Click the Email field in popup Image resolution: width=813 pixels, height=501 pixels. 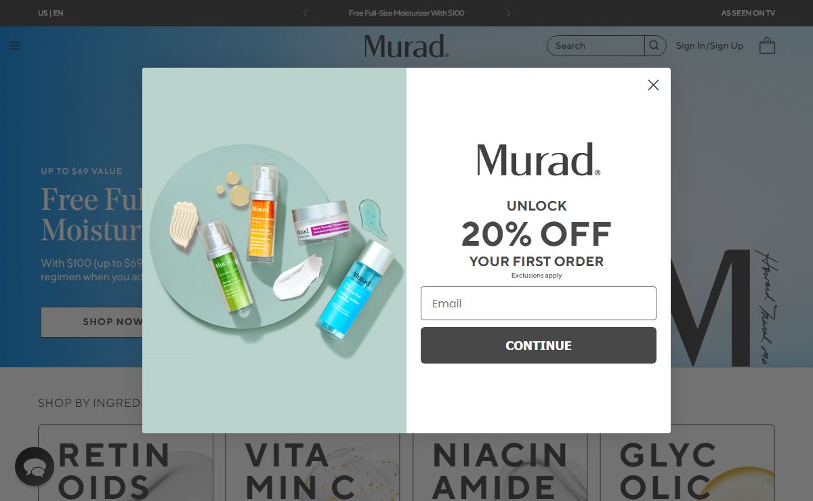pos(539,303)
